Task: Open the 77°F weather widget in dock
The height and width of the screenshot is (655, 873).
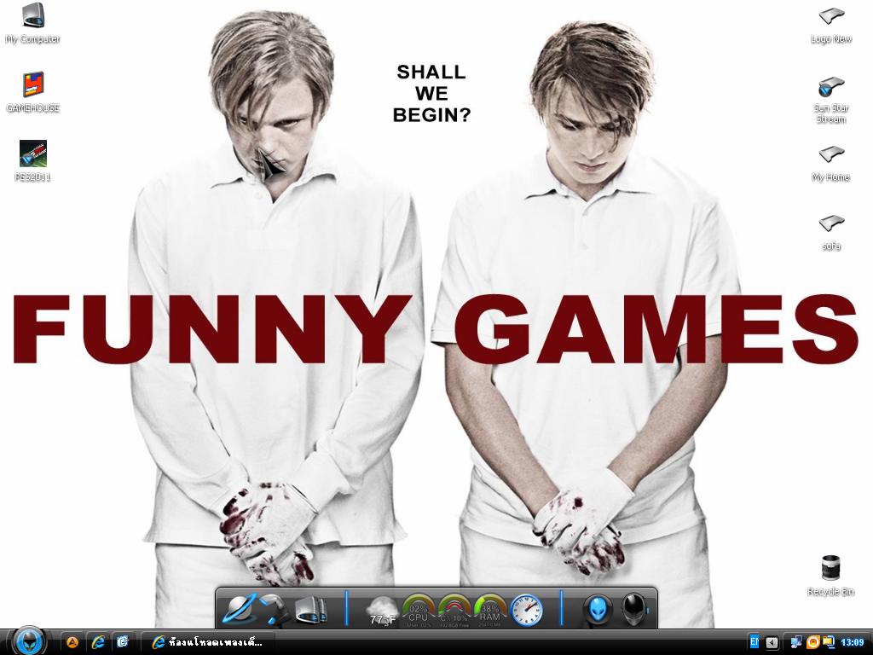Action: 383,611
